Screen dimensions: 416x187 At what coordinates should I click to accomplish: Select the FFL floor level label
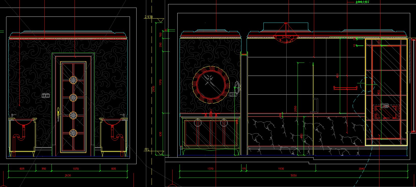[x=147, y=150]
